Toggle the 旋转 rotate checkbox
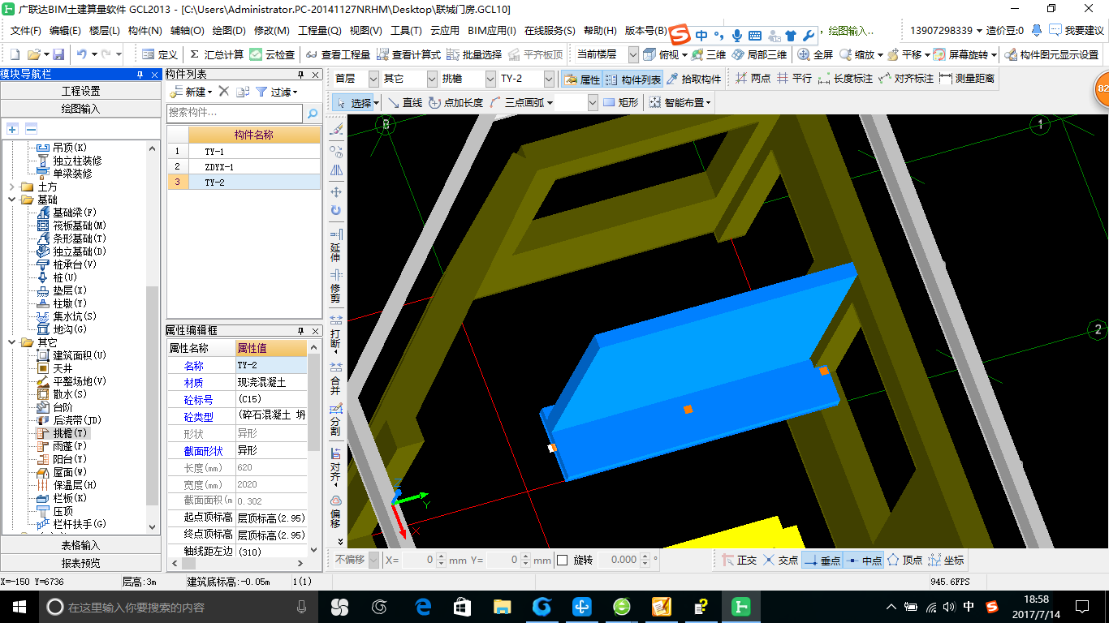Viewport: 1109px width, 623px height. [563, 560]
